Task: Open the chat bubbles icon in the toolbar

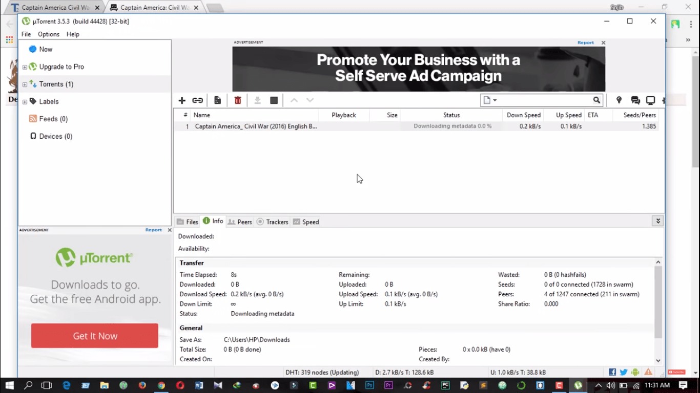Action: pos(635,100)
